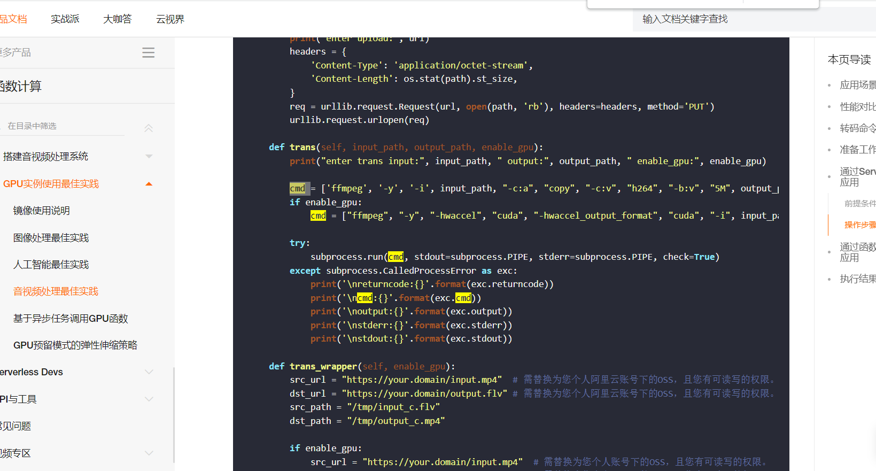Expand the API与工具 section chevron
876x471 pixels.
(149, 399)
